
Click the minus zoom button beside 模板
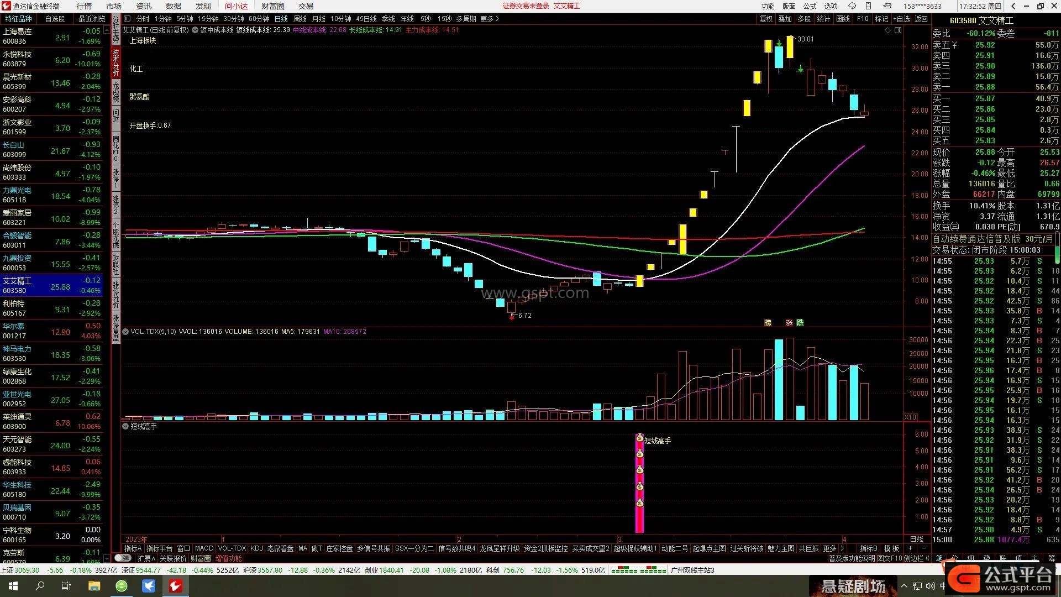click(x=923, y=548)
